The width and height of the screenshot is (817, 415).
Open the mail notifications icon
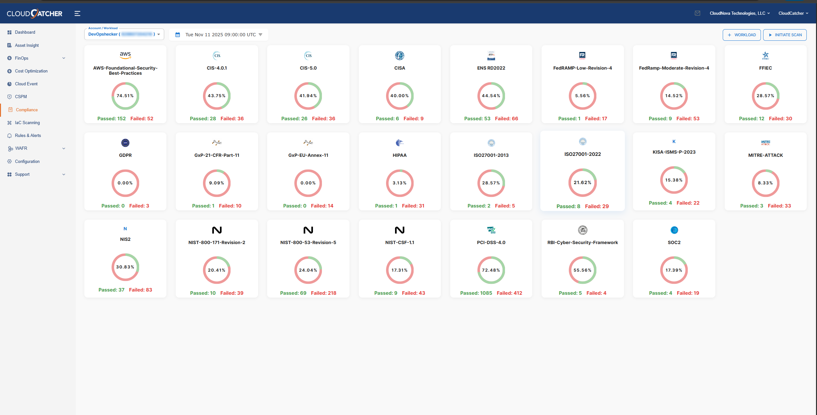pos(697,13)
